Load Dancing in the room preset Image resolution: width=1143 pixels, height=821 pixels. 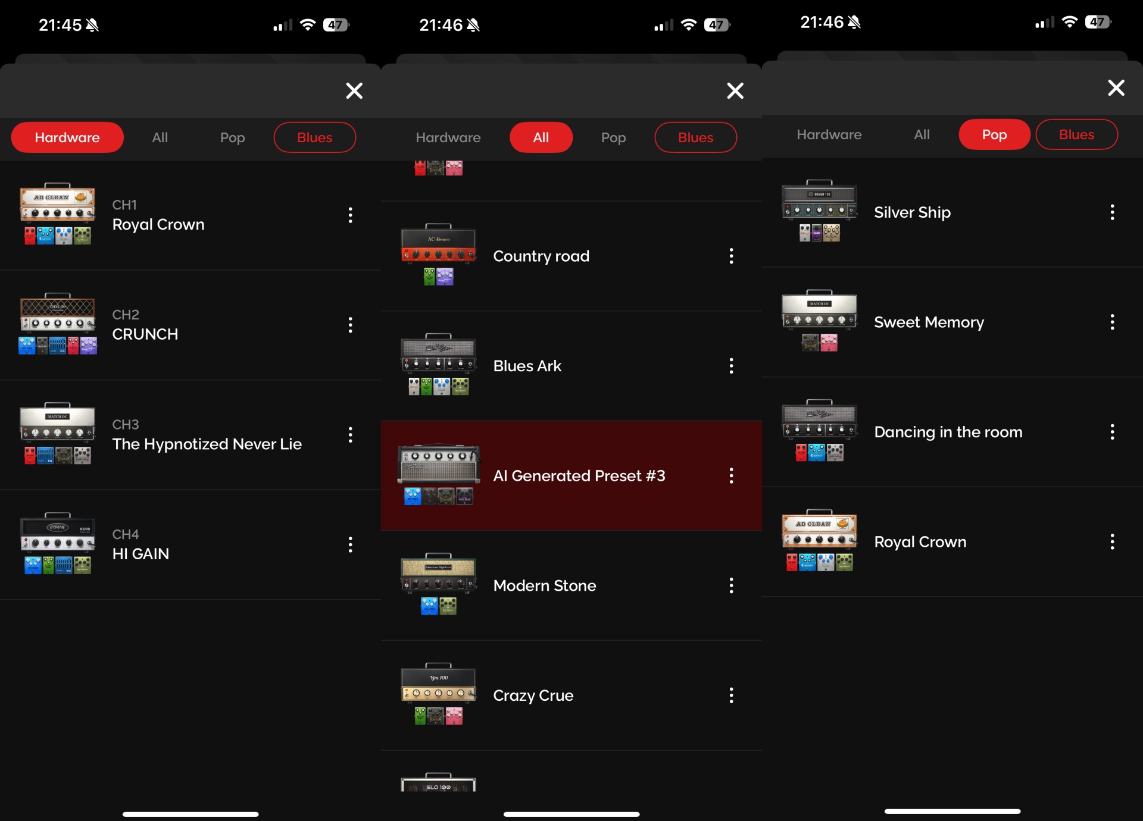coord(952,432)
